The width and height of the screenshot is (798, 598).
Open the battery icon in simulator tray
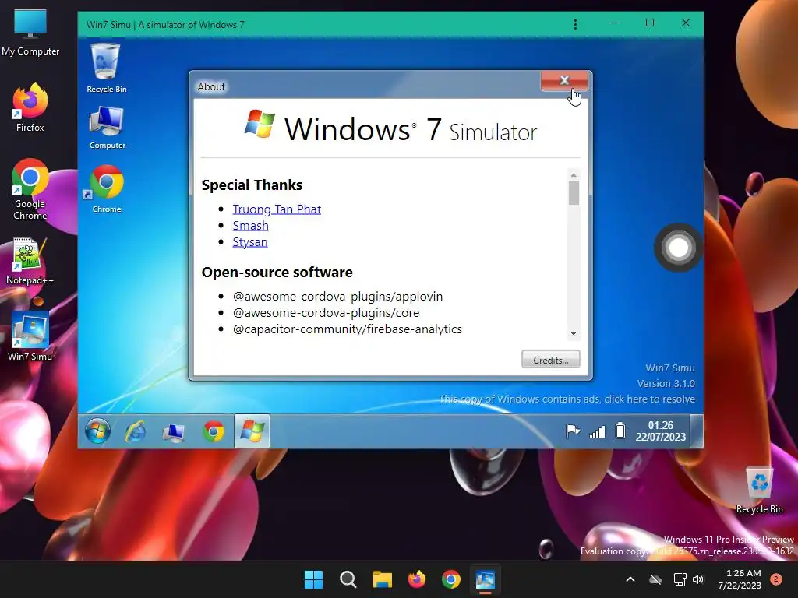[620, 431]
